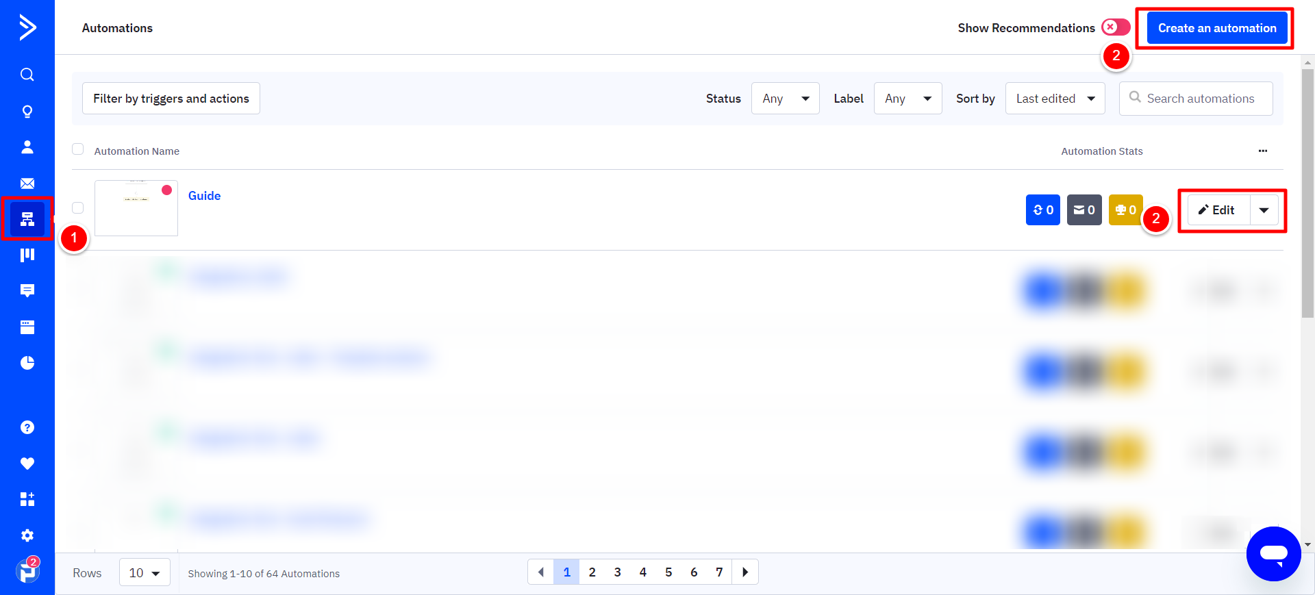Open the Sort by Last edited dropdown

click(x=1055, y=99)
